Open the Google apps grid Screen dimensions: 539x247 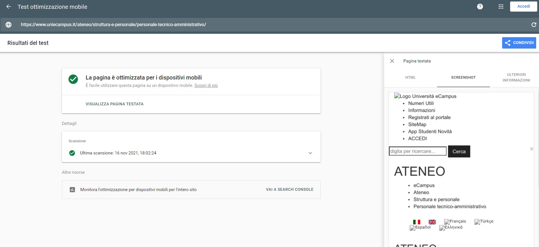pyautogui.click(x=501, y=7)
